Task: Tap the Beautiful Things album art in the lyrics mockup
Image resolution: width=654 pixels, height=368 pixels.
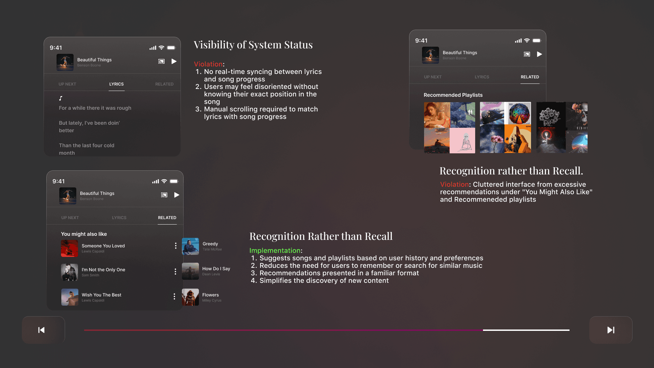Action: point(65,62)
